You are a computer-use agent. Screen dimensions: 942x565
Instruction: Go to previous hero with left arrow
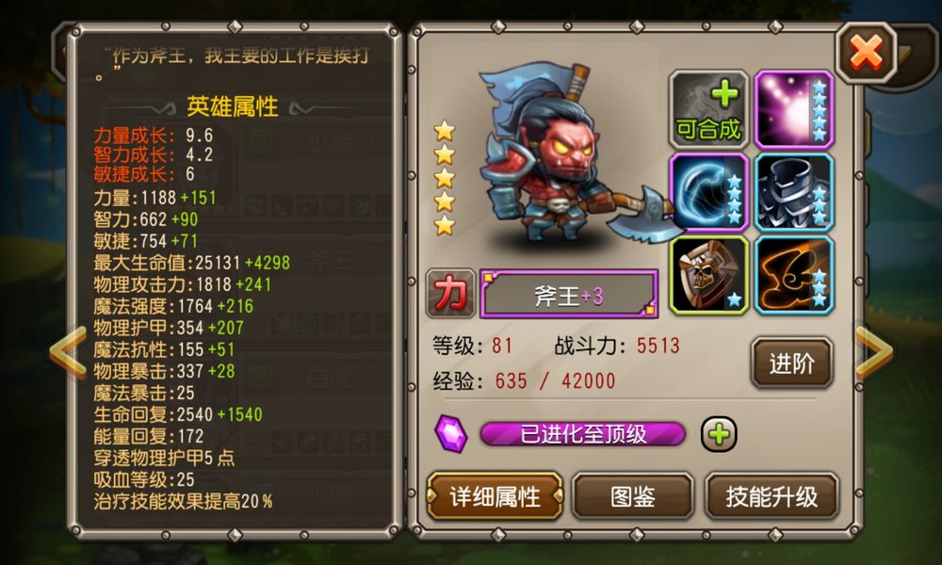point(67,353)
